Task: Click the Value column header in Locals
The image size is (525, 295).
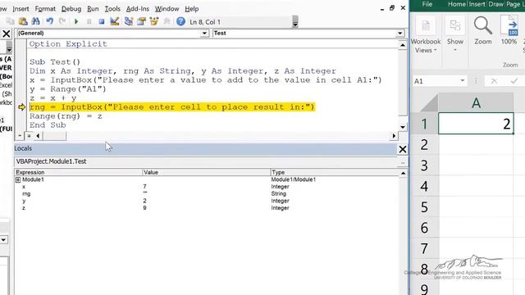Action: 206,172
